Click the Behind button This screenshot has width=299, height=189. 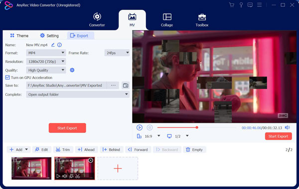[111, 150]
